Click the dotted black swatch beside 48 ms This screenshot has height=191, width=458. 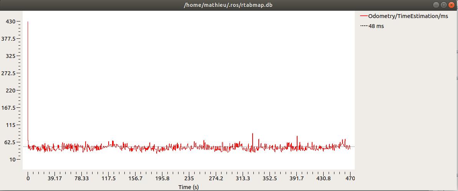point(364,26)
